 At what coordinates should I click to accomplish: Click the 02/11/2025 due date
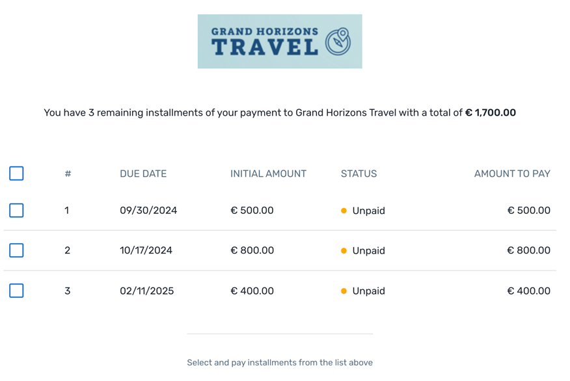147,291
